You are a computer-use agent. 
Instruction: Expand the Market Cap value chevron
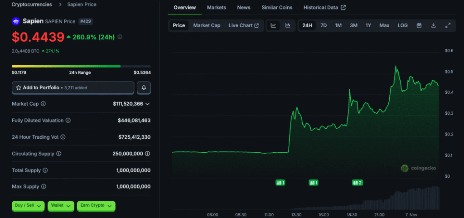(147, 104)
